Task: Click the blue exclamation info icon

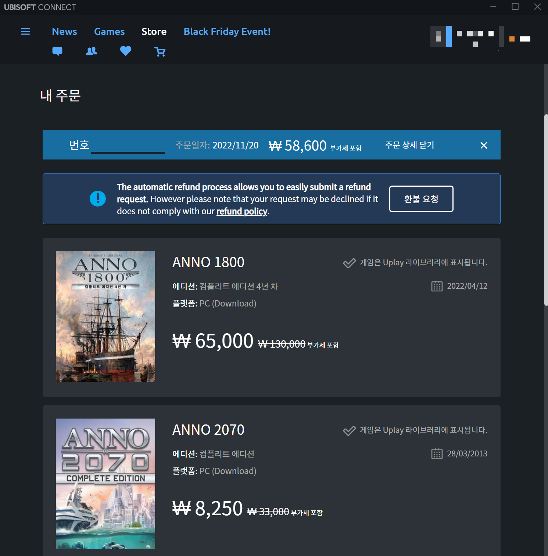Action: pos(98,199)
